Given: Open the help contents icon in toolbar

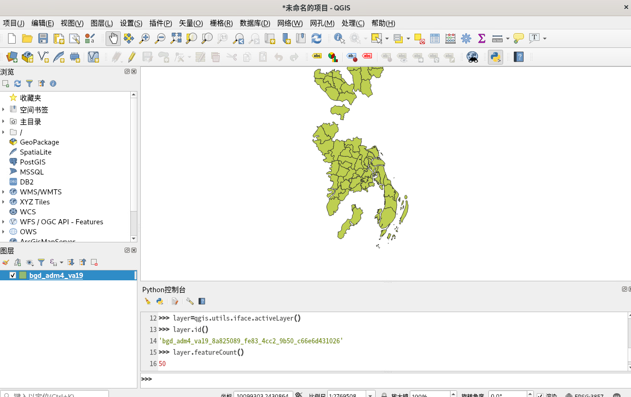Looking at the screenshot, I should [x=519, y=57].
